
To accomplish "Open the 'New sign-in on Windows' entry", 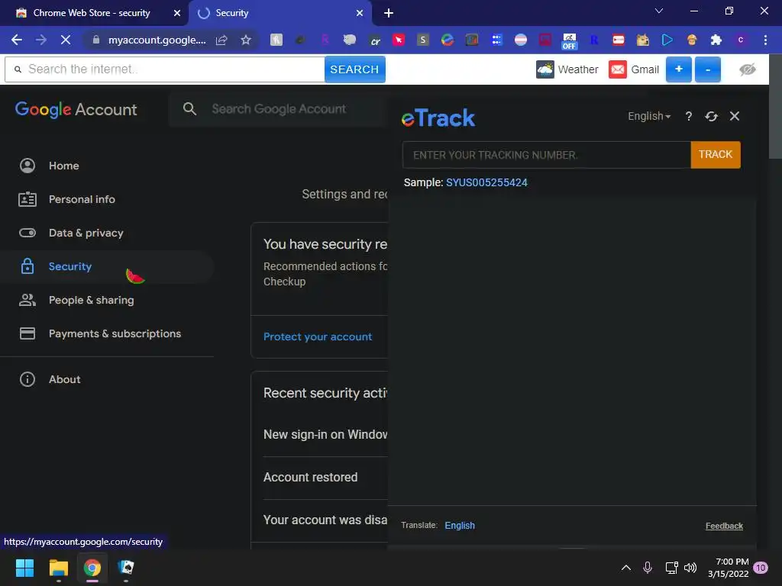I will coord(325,434).
